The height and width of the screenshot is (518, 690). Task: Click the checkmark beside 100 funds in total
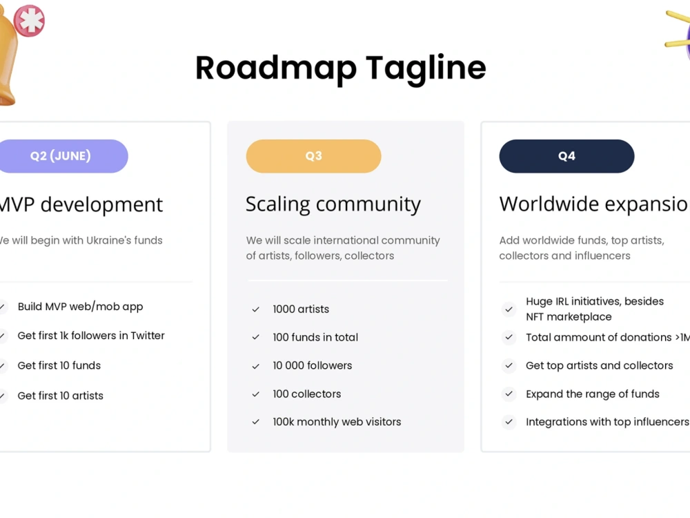click(x=256, y=338)
